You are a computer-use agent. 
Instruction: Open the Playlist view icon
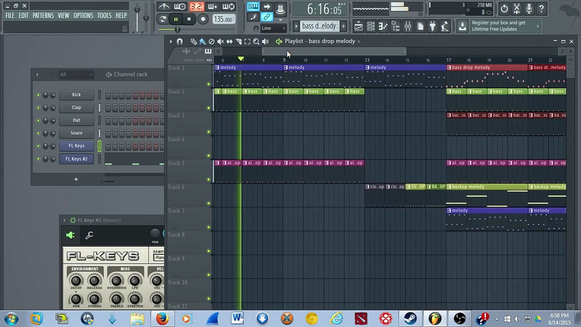pos(359,26)
